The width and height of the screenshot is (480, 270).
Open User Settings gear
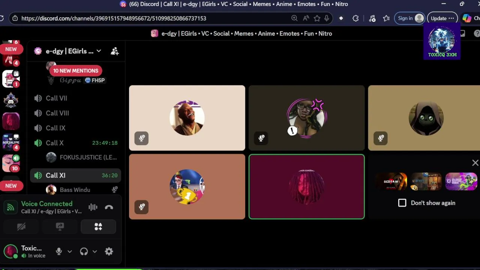pyautogui.click(x=109, y=252)
